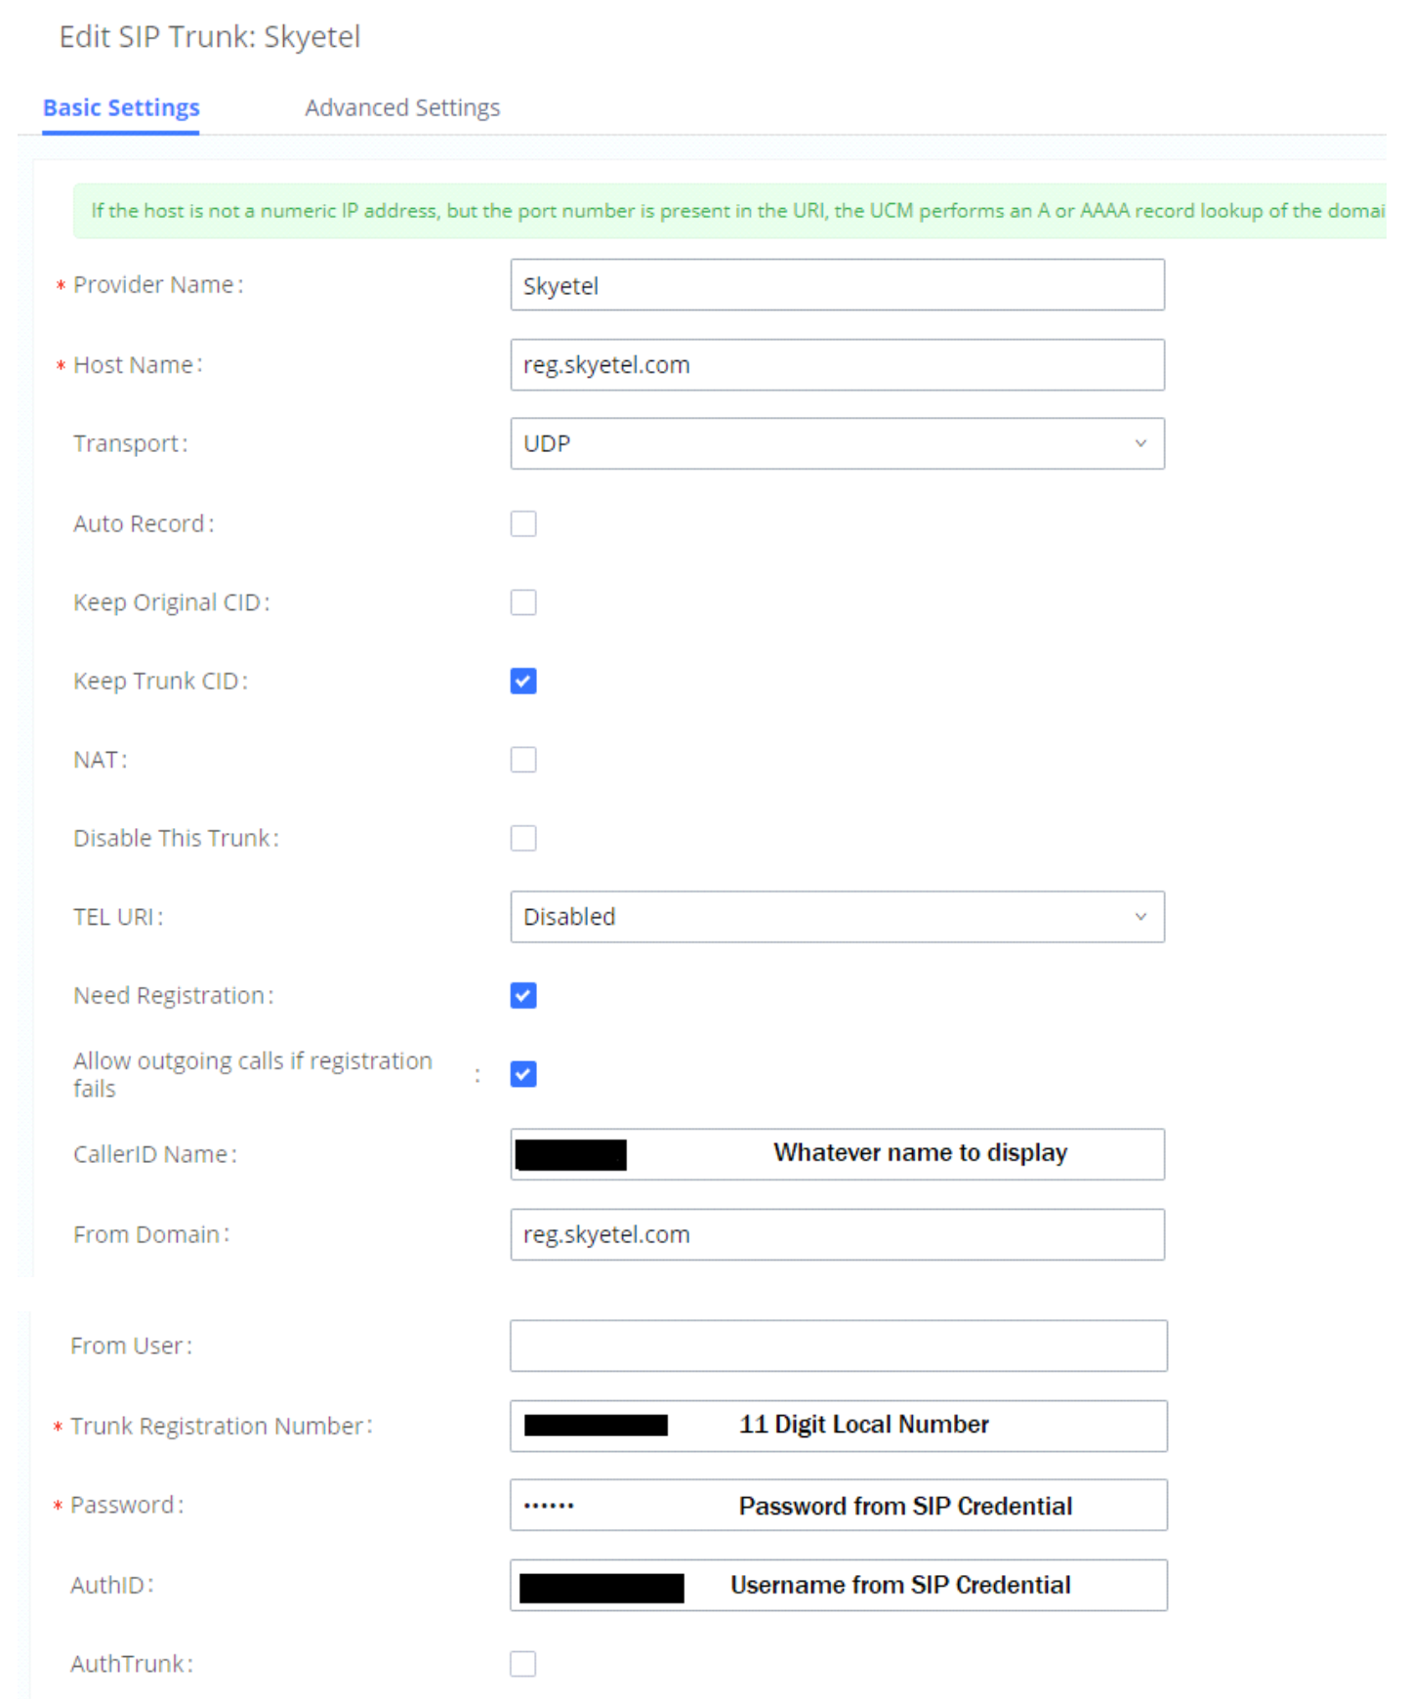The image size is (1410, 1699).
Task: Click the Transport dropdown chevron arrow
Action: [1140, 443]
